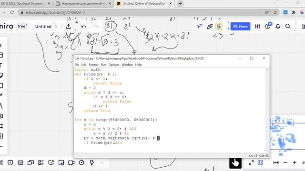Select the Pen drawing tool
Viewport: 305px width, 171px height.
(1, 105)
